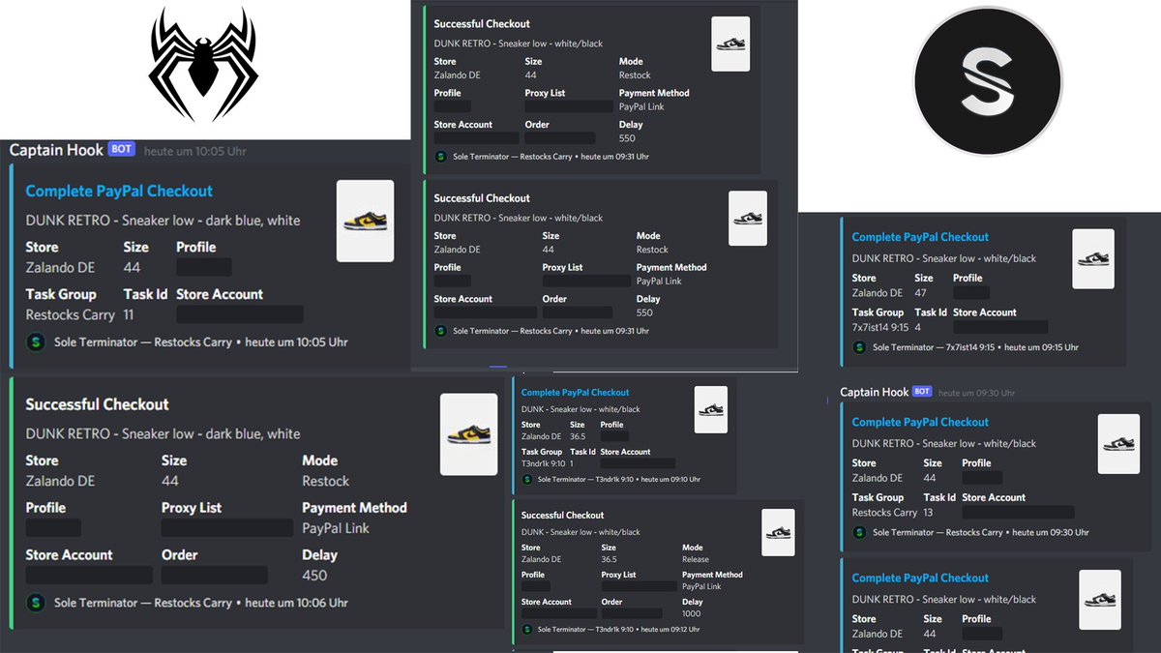Click the Delay value 1000
The width and height of the screenshot is (1161, 653).
(x=692, y=613)
